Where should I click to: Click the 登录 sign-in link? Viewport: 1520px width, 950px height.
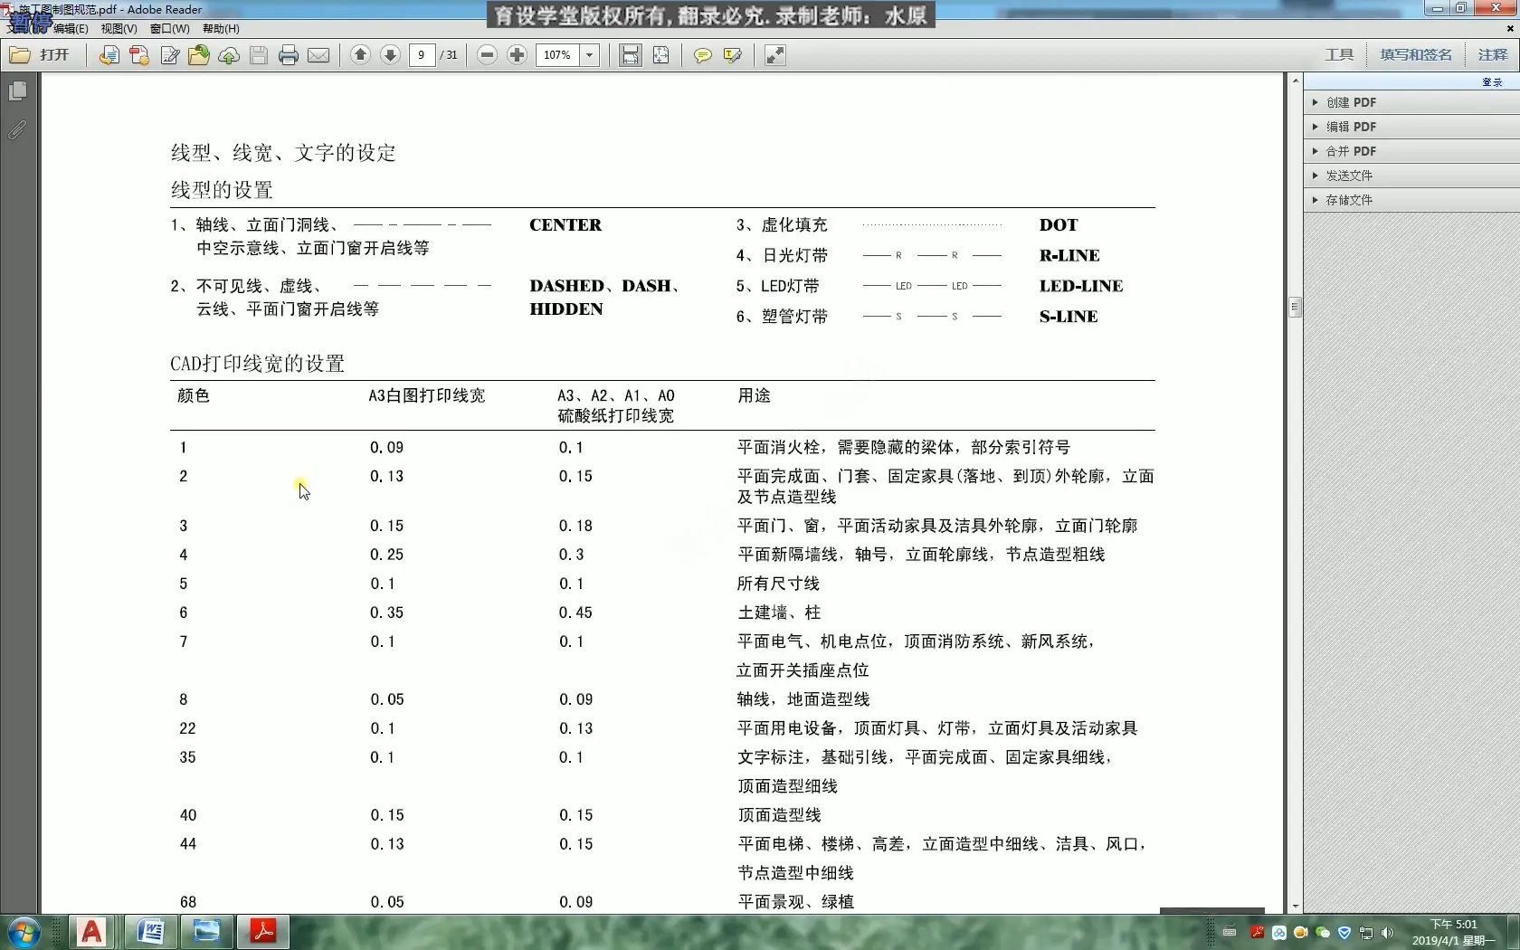[1493, 81]
